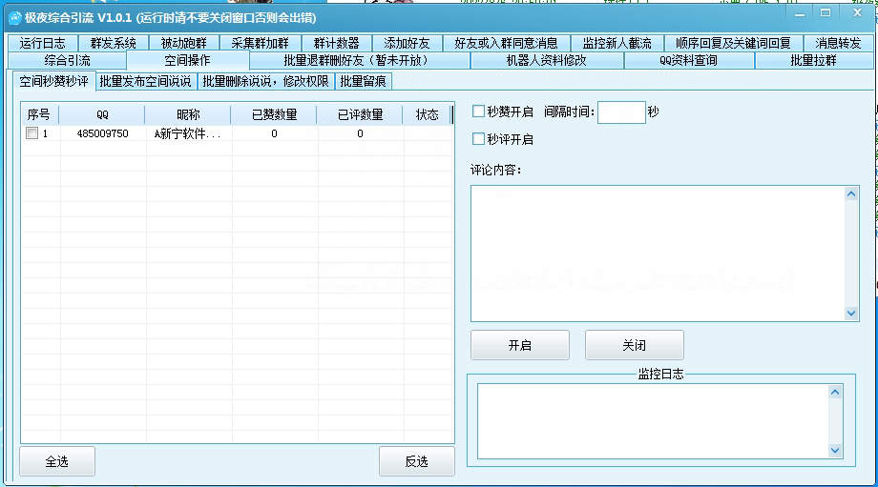The image size is (878, 487).
Task: Click the 全选 button
Action: [57, 461]
